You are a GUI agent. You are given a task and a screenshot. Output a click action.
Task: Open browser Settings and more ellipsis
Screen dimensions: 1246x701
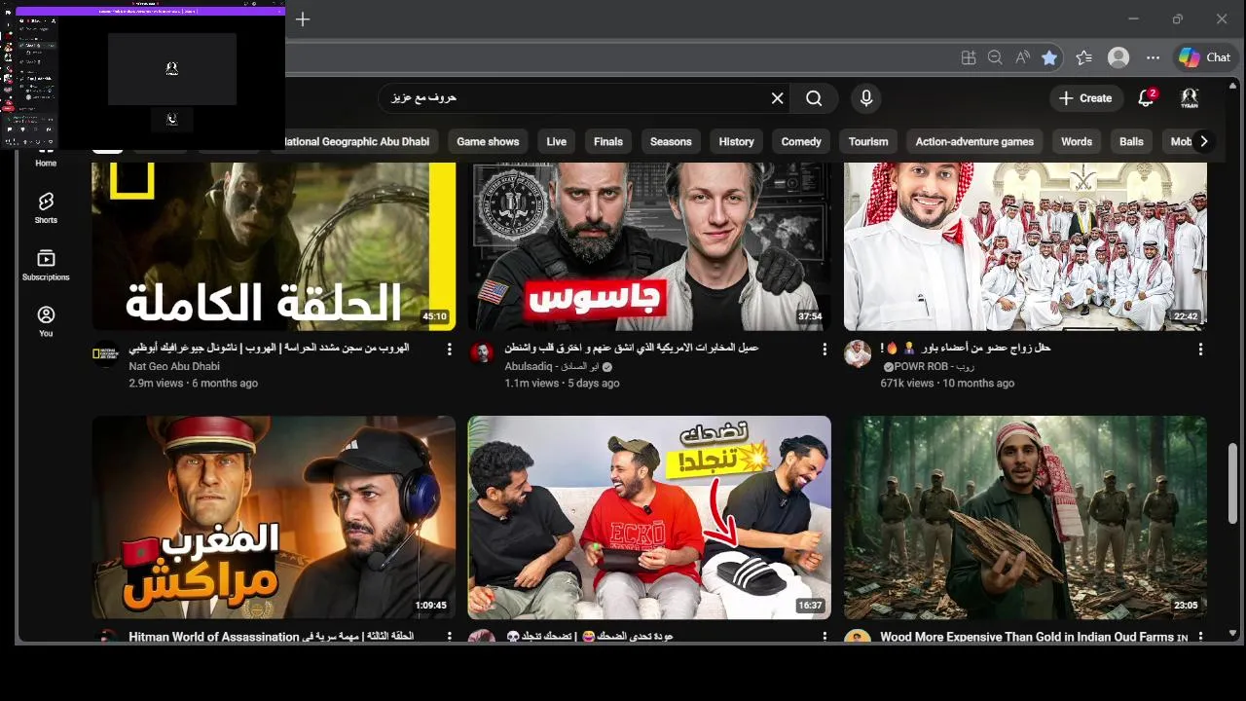[x=1154, y=57]
